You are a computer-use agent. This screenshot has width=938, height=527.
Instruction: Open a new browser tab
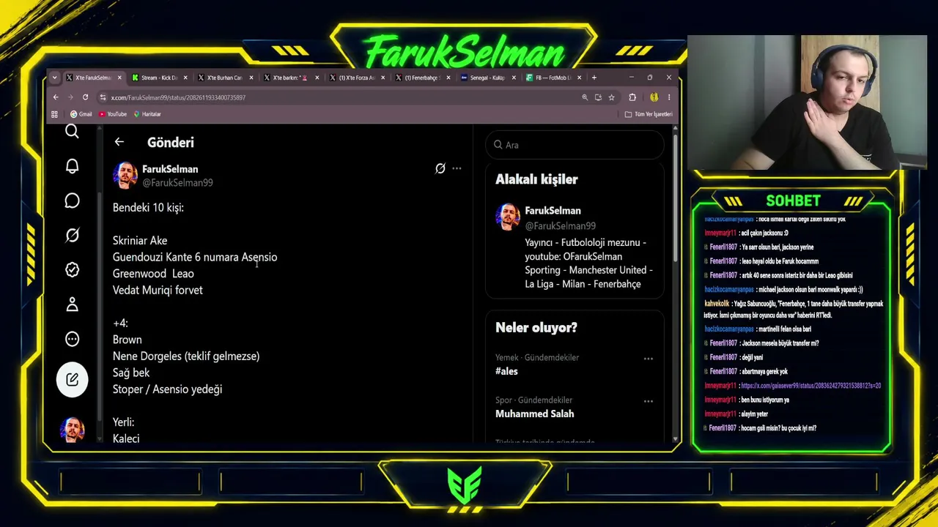594,78
